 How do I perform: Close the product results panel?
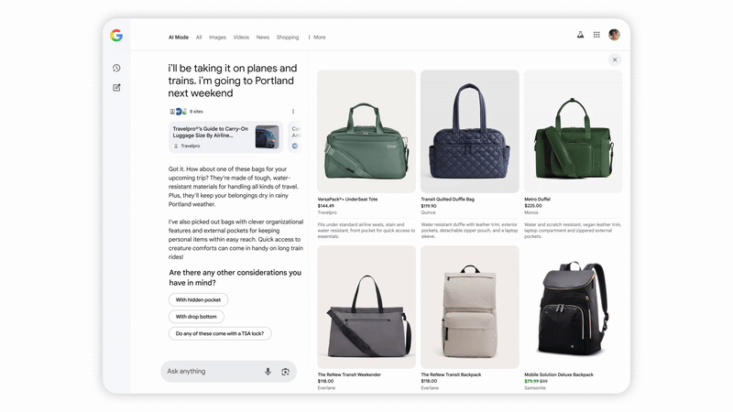click(615, 60)
